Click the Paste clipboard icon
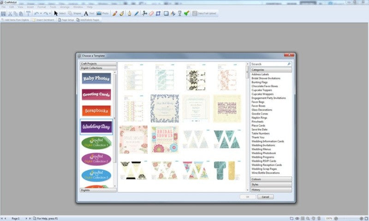This screenshot has width=369, height=221. [x=21, y=14]
